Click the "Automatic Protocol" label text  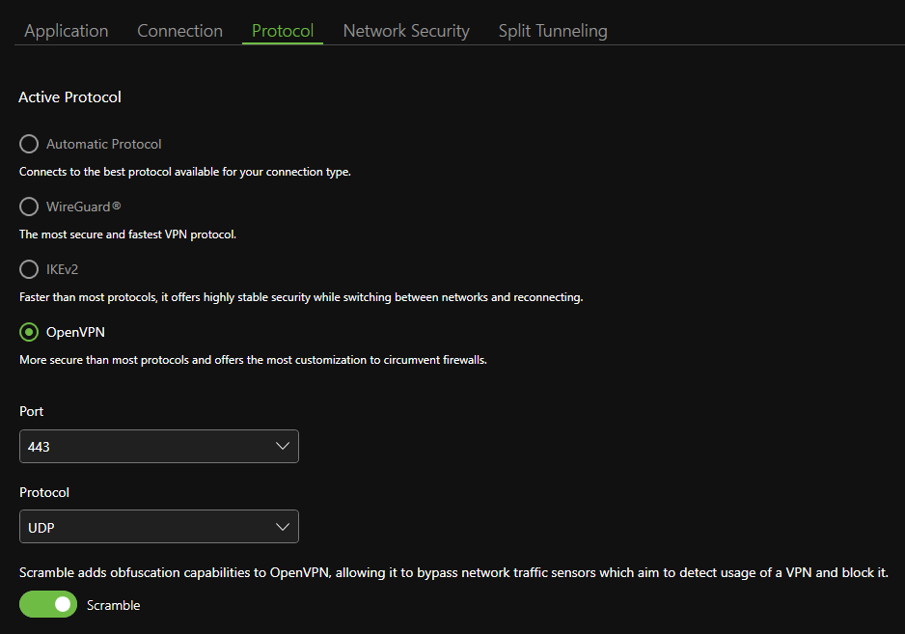(x=104, y=144)
